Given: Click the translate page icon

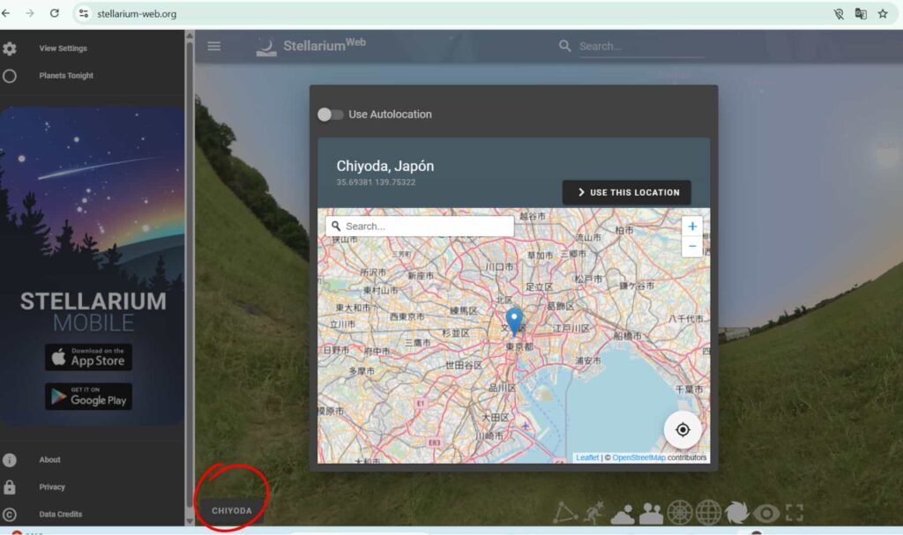Looking at the screenshot, I should point(861,14).
